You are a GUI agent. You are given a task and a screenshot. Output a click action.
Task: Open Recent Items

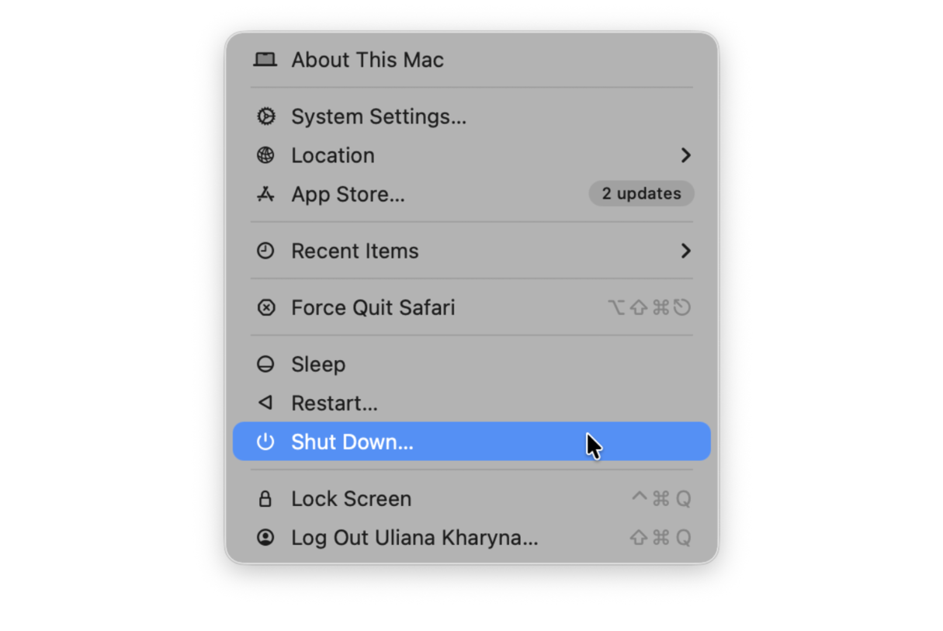coord(355,251)
